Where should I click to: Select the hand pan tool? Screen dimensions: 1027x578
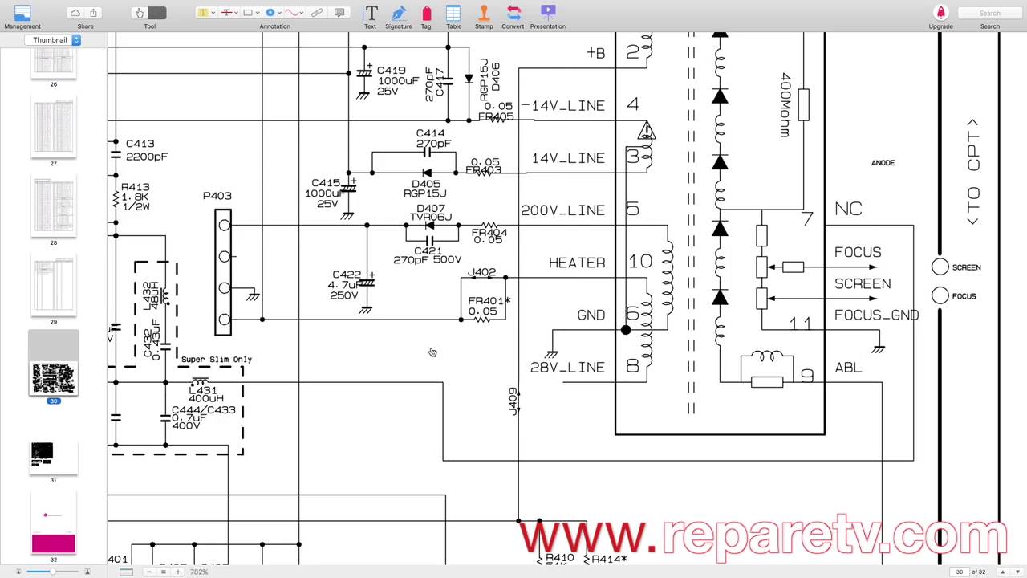[x=139, y=13]
